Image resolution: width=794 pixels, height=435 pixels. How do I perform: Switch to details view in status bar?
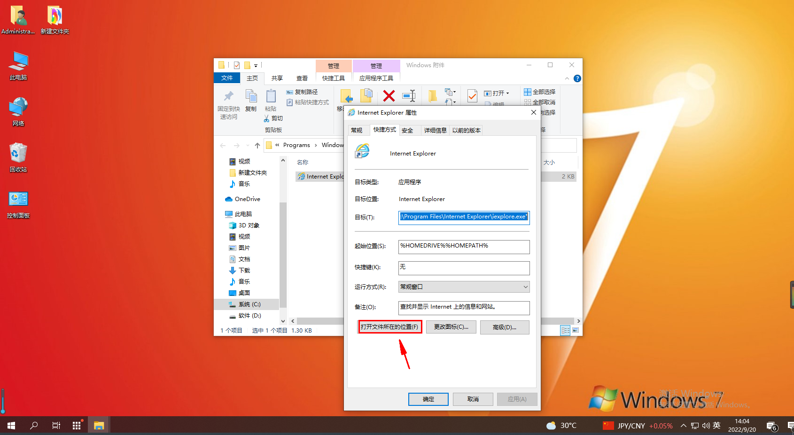point(565,330)
